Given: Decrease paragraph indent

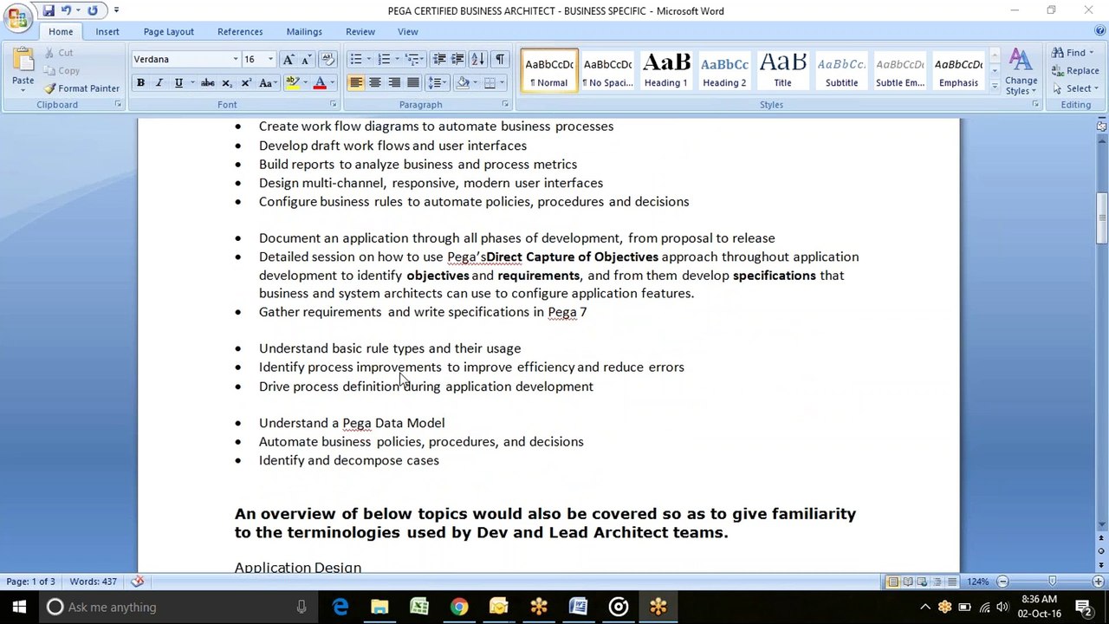Looking at the screenshot, I should point(439,59).
